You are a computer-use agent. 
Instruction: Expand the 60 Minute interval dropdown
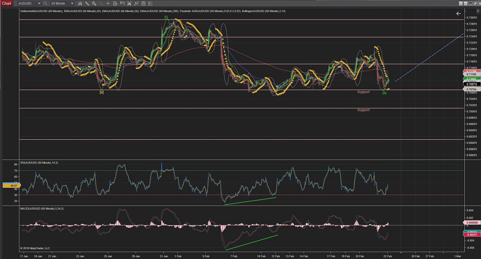point(72,3)
